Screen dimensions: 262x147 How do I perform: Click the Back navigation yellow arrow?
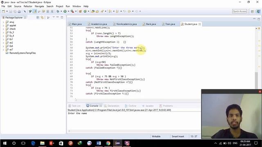129,11
